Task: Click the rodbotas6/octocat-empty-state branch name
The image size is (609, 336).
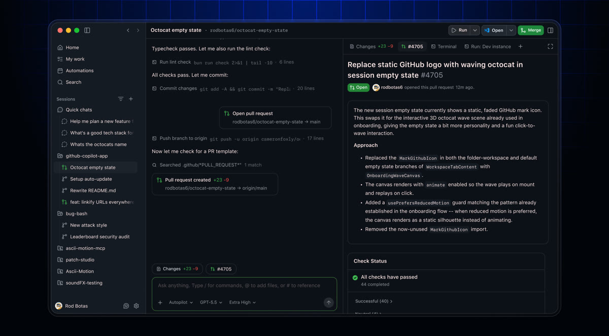Action: 249,30
